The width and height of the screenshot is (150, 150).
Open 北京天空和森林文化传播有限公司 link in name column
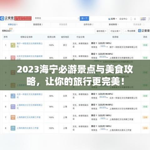pos(30,57)
